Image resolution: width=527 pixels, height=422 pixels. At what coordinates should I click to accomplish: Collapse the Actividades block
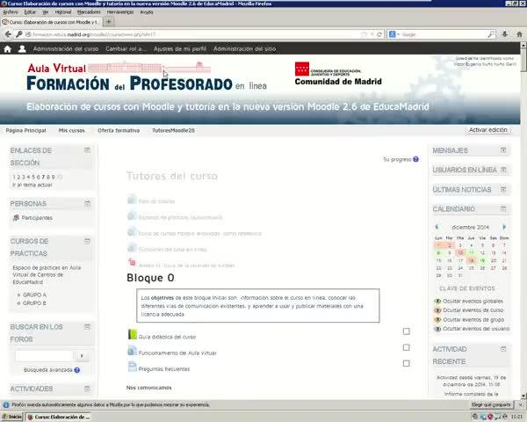[x=87, y=389]
